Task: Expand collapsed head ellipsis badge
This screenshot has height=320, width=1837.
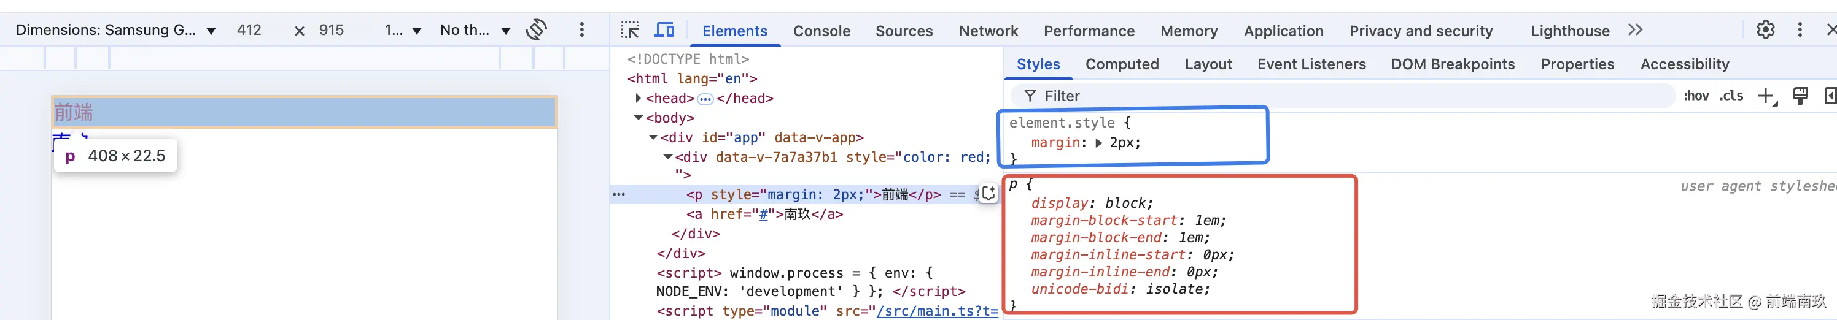Action: coord(705,99)
